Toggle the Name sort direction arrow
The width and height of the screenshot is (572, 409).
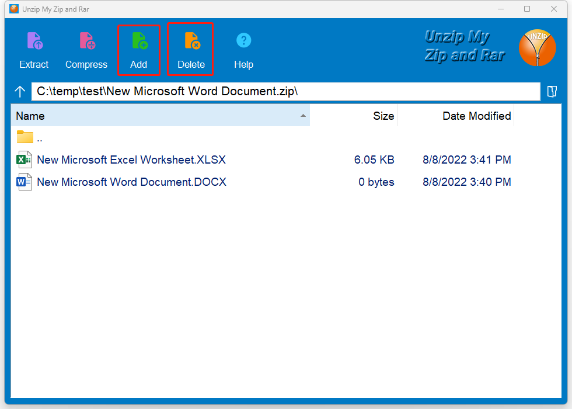(303, 116)
